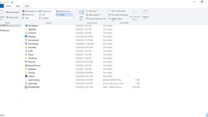Click the Desktop folder icon
Image resolution: width=208 pixels, height=117 pixels.
(x=26, y=36)
